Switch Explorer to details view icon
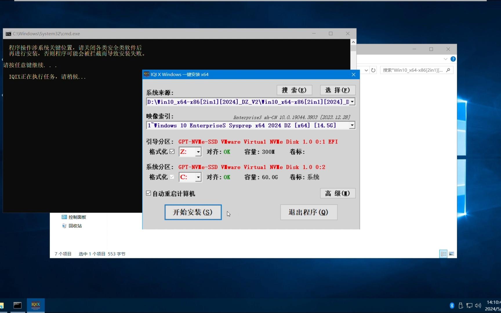The width and height of the screenshot is (501, 313). 443,254
